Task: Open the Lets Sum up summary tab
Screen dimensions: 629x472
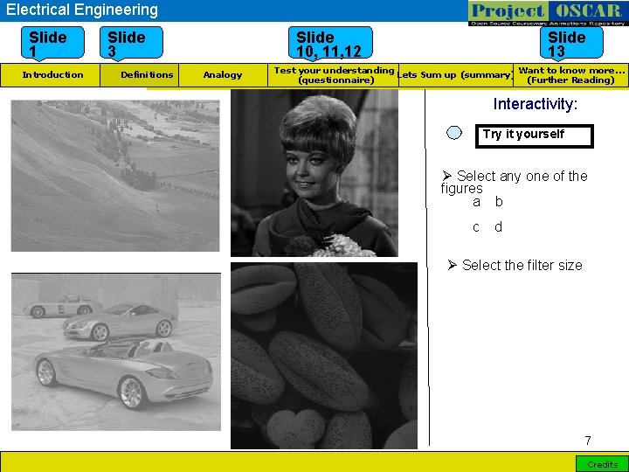Action: [456, 75]
